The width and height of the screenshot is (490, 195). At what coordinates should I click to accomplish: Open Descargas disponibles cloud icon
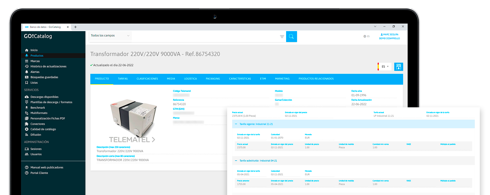[x=27, y=97]
